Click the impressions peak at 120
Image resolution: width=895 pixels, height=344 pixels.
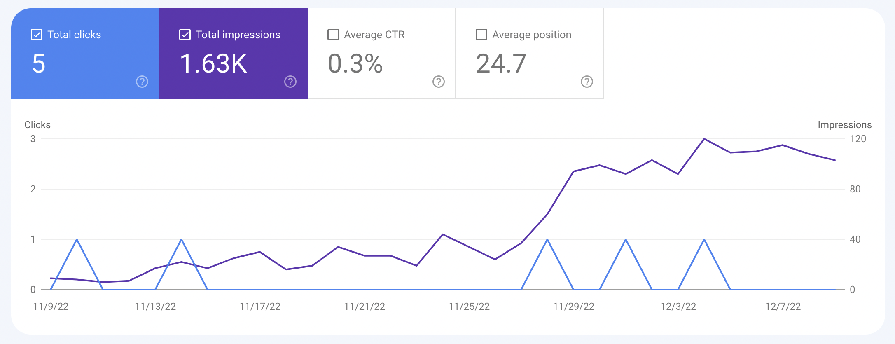pyautogui.click(x=704, y=139)
